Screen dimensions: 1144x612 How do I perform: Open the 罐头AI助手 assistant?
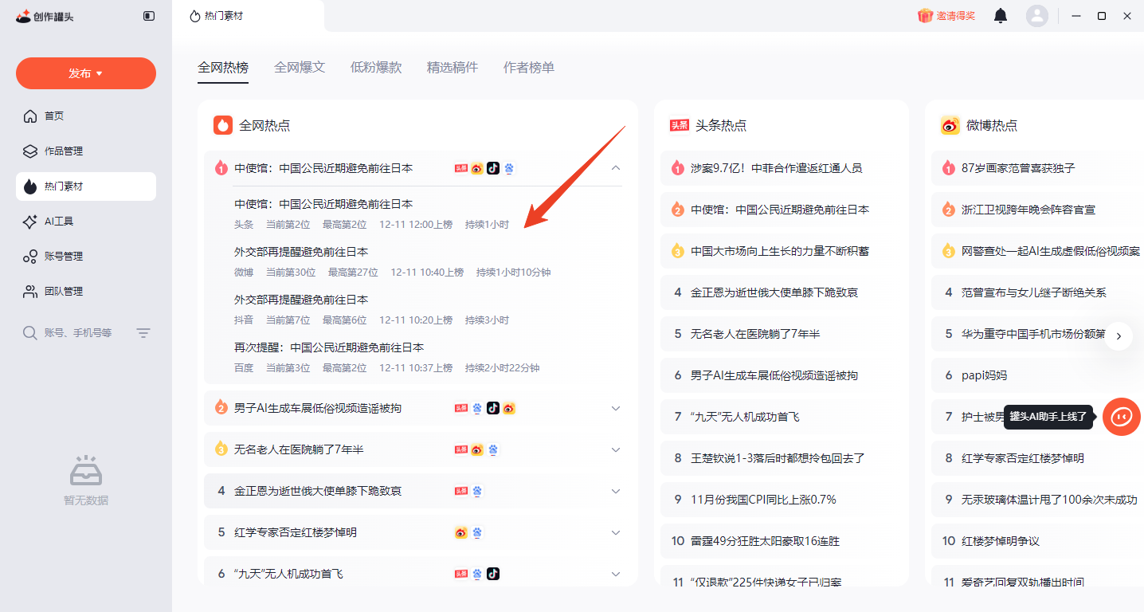point(1121,416)
